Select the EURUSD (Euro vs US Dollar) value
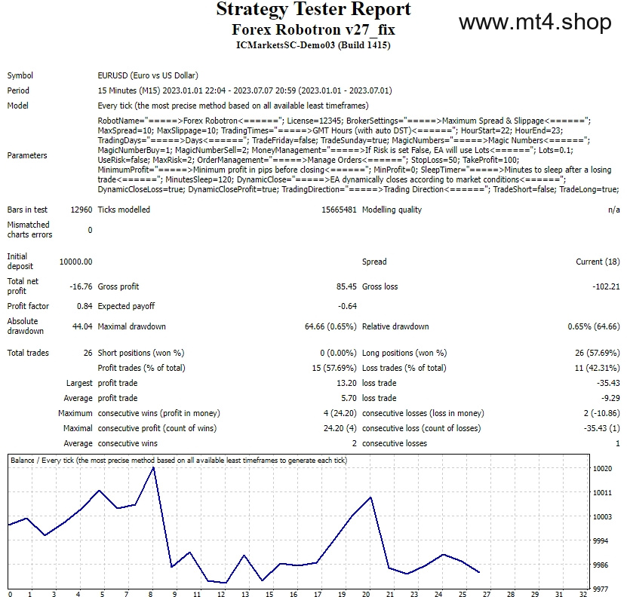Screen dimensions: 627x597 pyautogui.click(x=148, y=75)
